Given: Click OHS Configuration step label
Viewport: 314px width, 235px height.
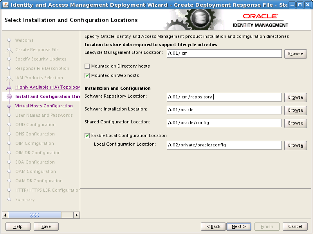Looking at the screenshot, I should [35, 134].
